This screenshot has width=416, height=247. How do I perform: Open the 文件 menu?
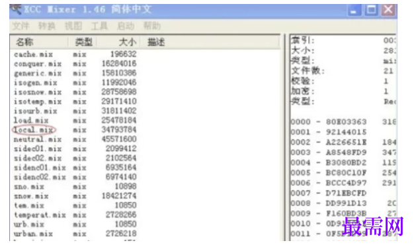tap(21, 26)
